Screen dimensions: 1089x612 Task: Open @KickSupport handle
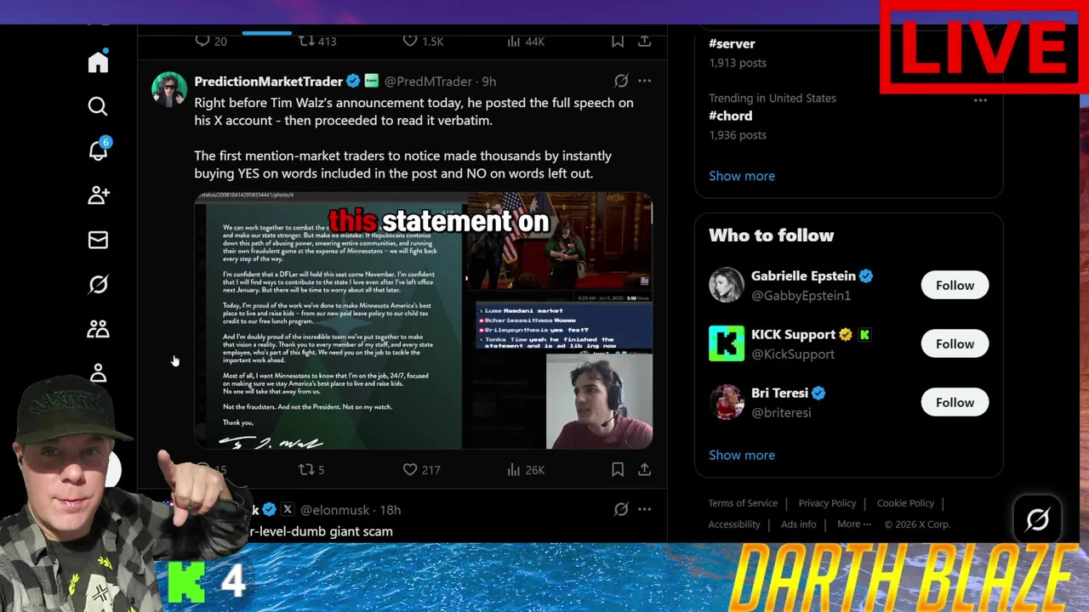click(792, 354)
